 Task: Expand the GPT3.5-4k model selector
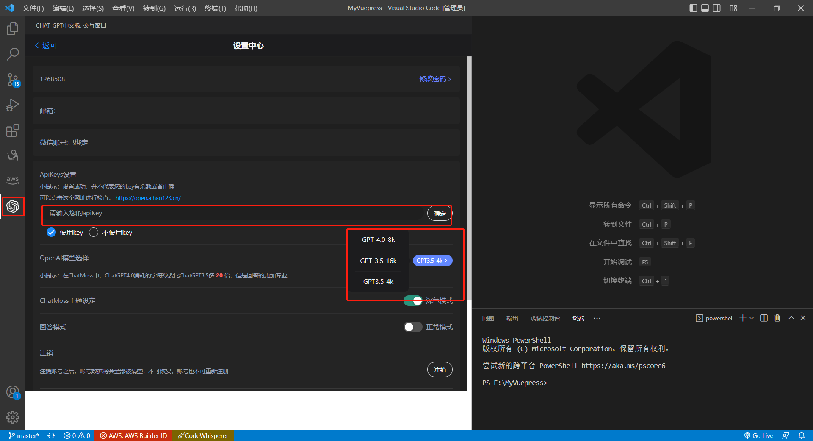pos(432,261)
